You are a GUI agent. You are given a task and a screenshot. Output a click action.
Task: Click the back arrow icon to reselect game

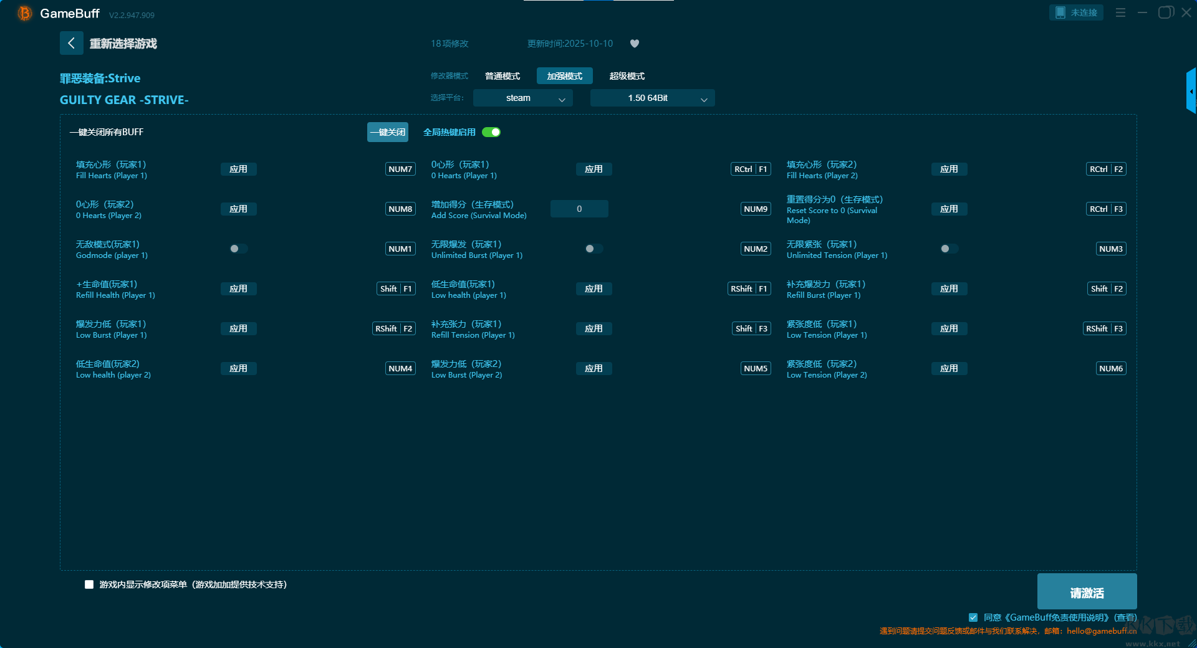point(71,43)
